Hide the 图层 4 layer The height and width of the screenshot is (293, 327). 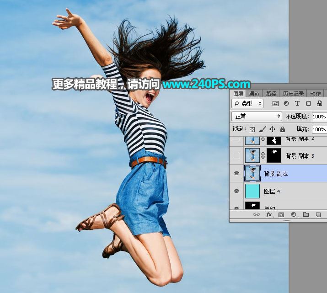tap(236, 191)
